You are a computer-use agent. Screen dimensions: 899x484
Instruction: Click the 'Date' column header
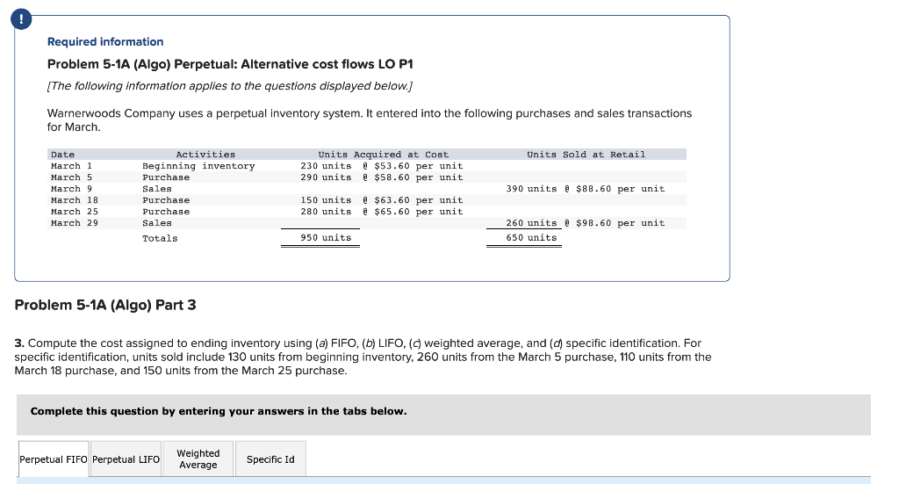click(62, 155)
